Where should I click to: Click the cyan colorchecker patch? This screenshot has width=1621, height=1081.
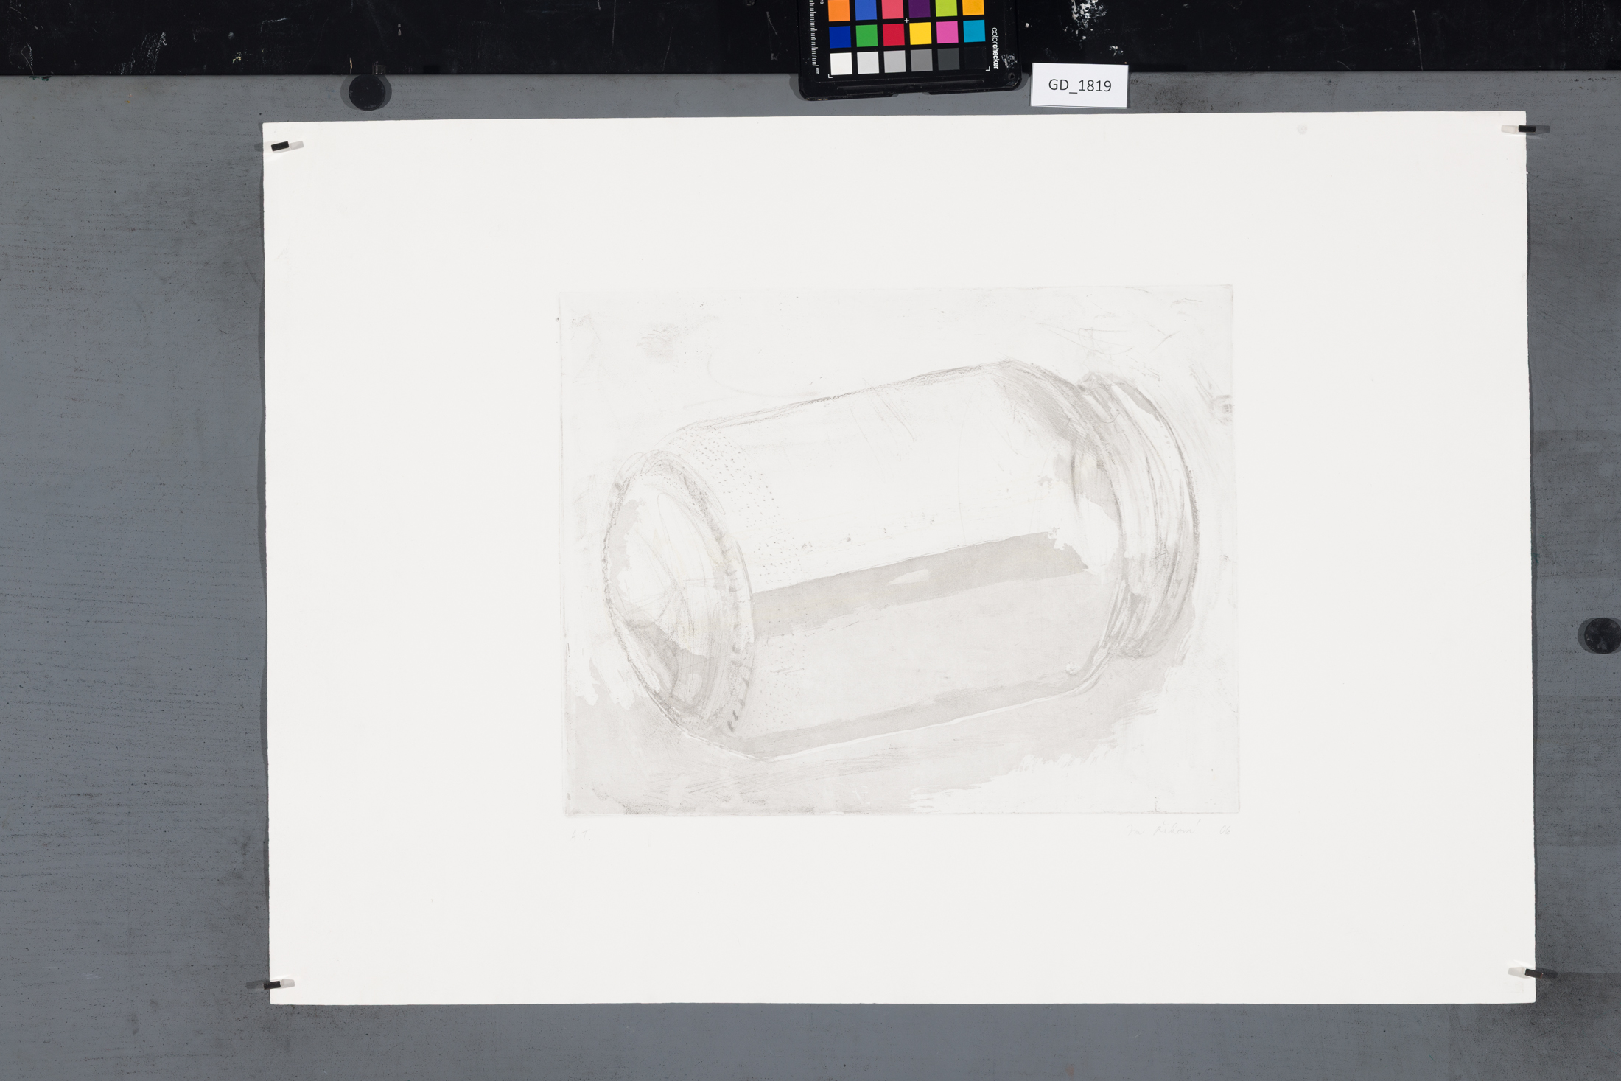pos(974,31)
